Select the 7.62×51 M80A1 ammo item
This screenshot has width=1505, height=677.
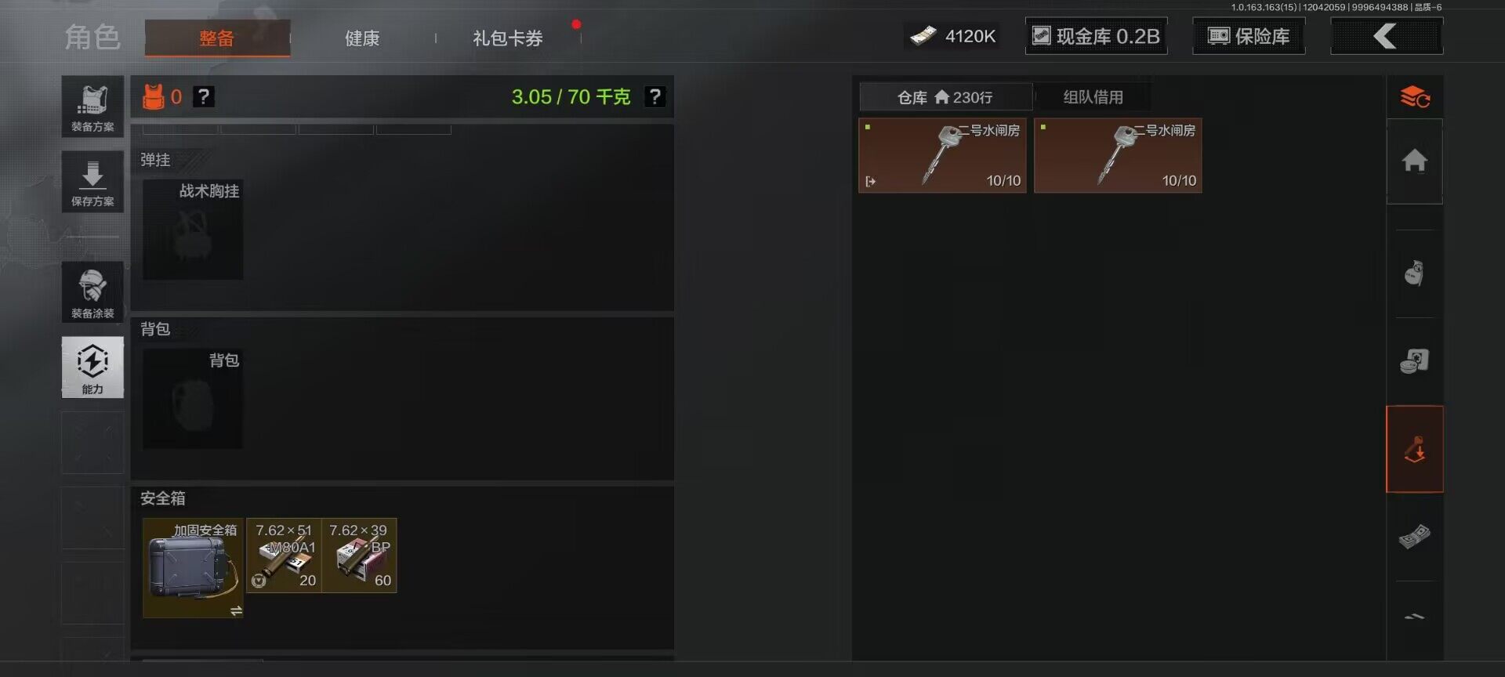point(284,555)
